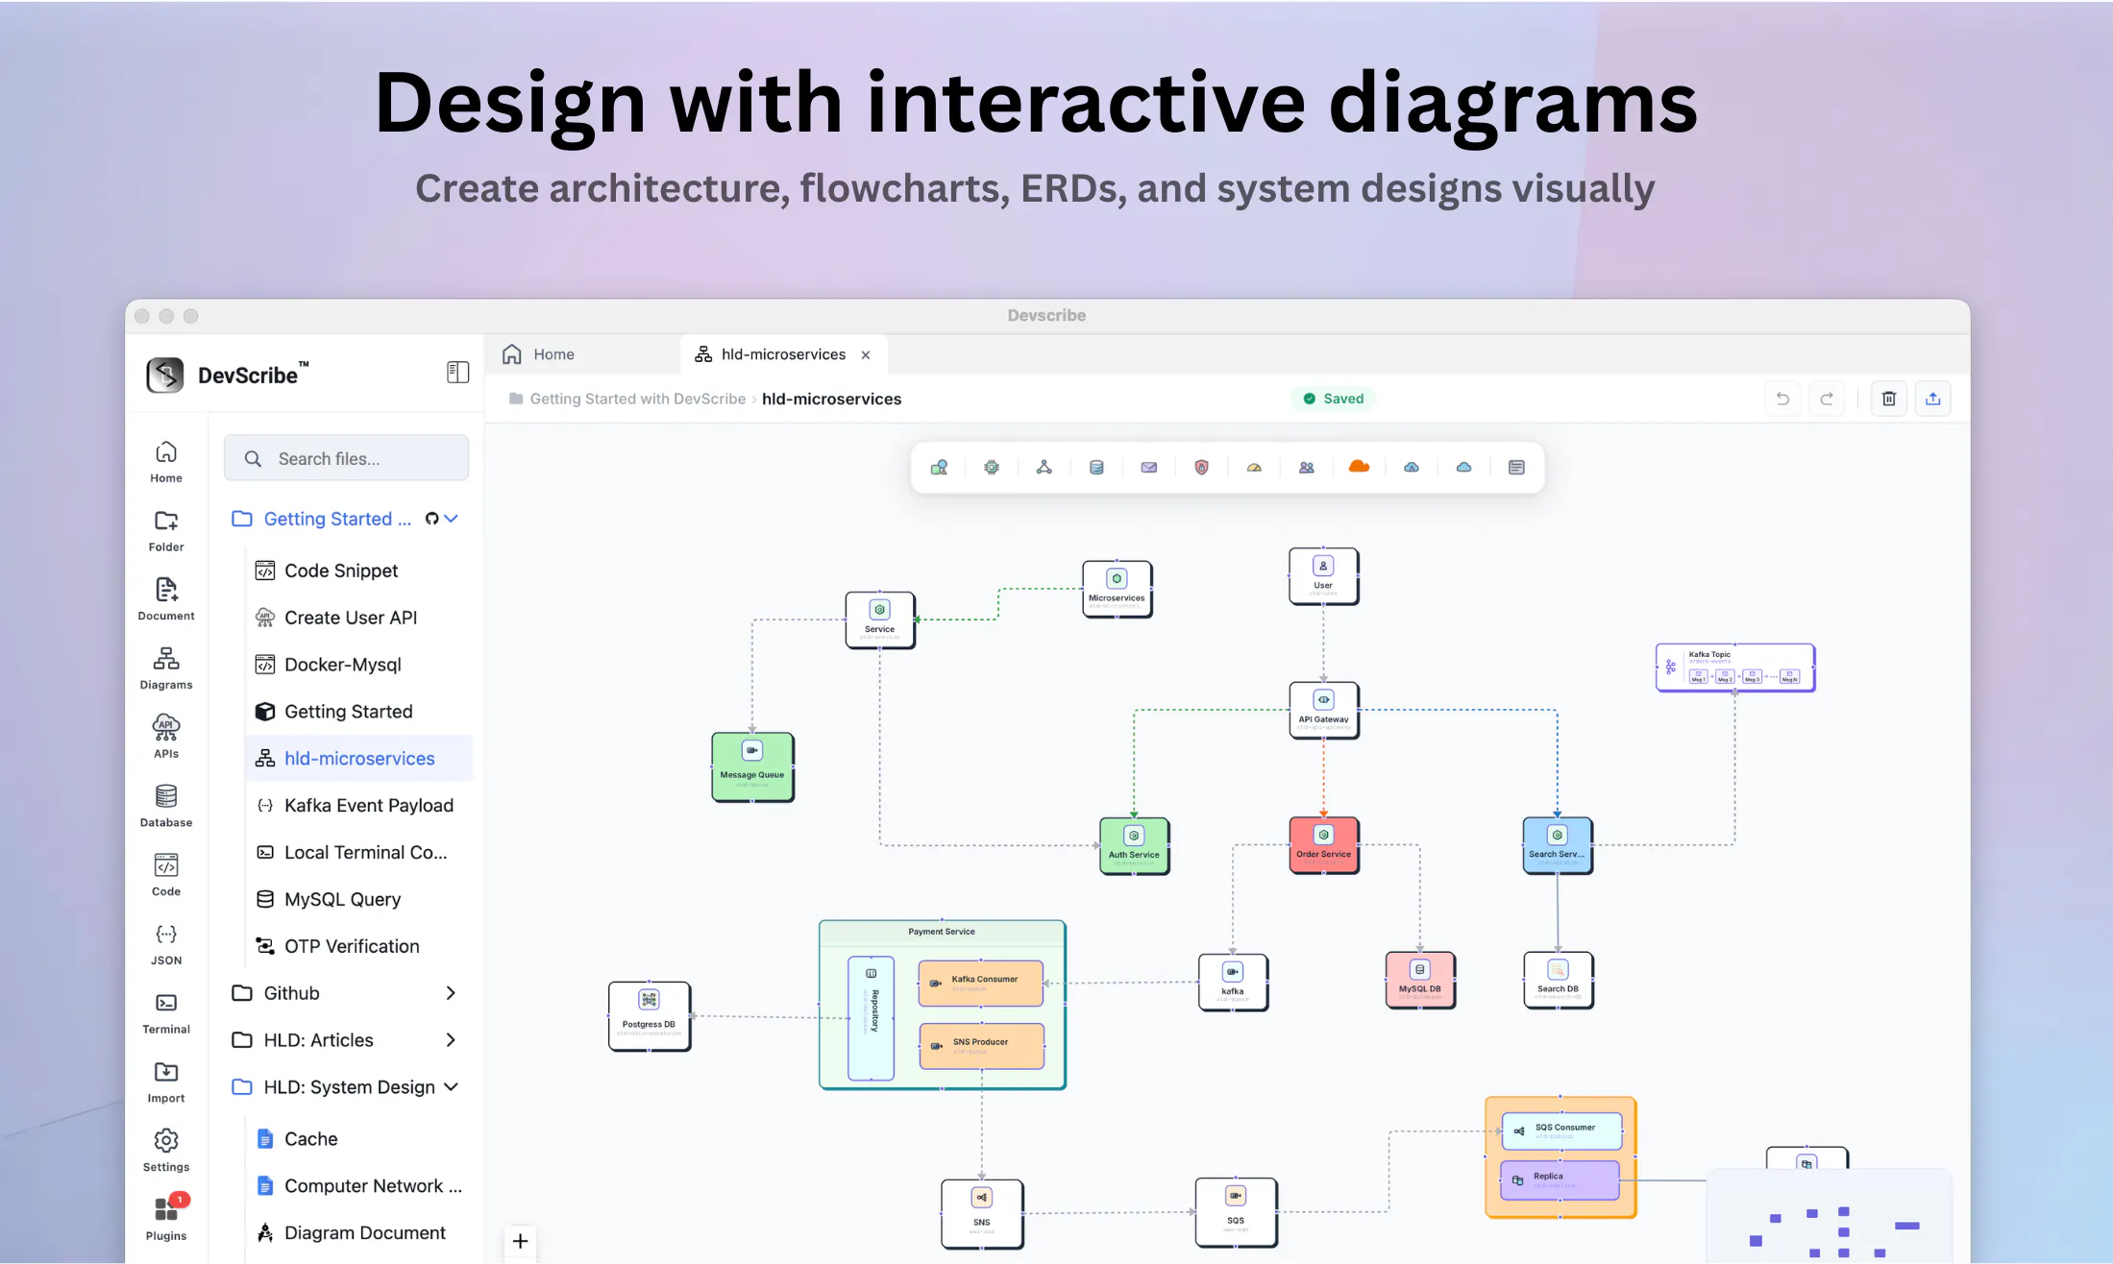Select the users group icon in diagram toolbar

tap(1307, 468)
